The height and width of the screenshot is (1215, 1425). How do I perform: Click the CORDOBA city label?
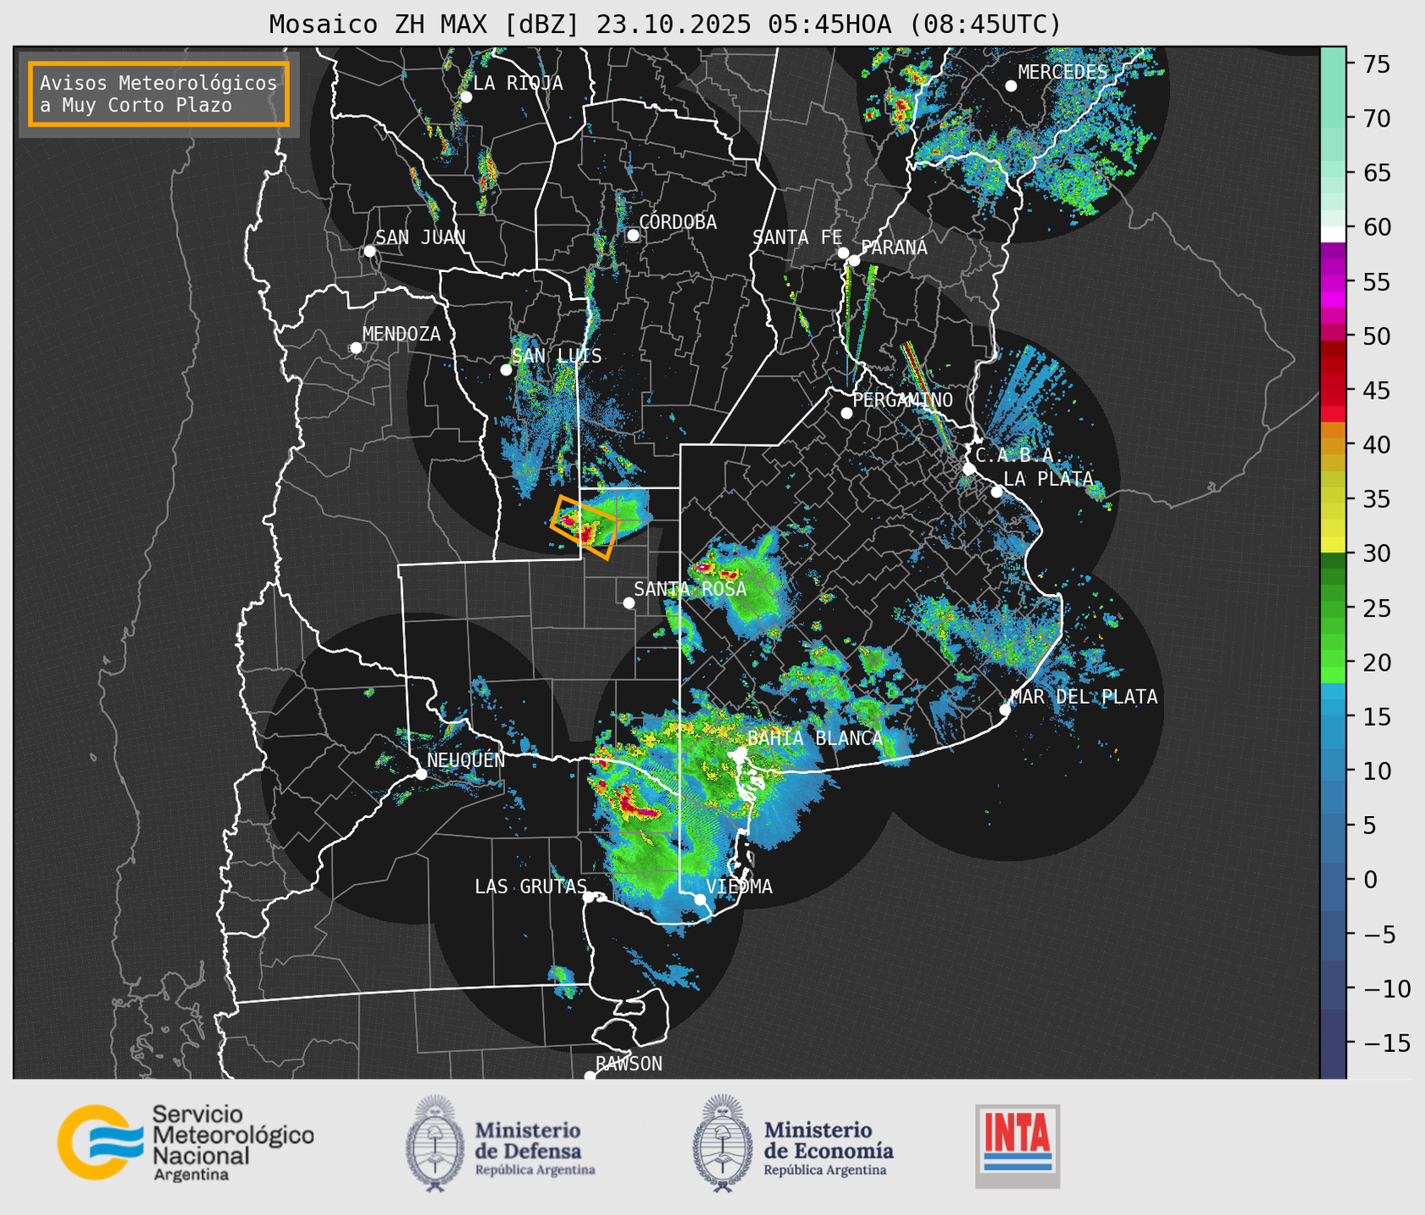click(678, 222)
